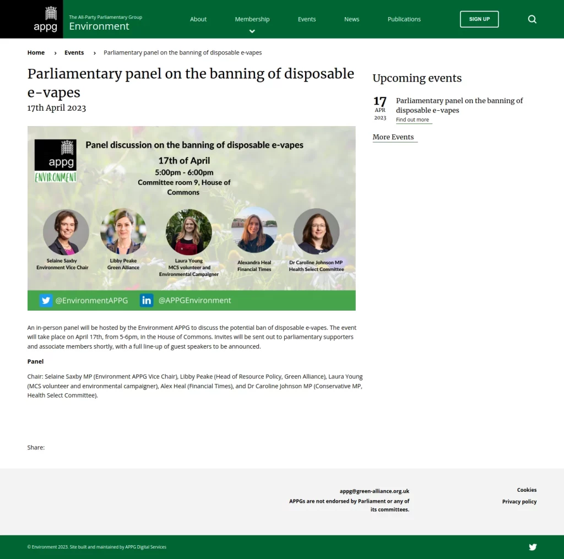Select Publications in the top navigation
Screen dimensions: 564x559
(404, 19)
